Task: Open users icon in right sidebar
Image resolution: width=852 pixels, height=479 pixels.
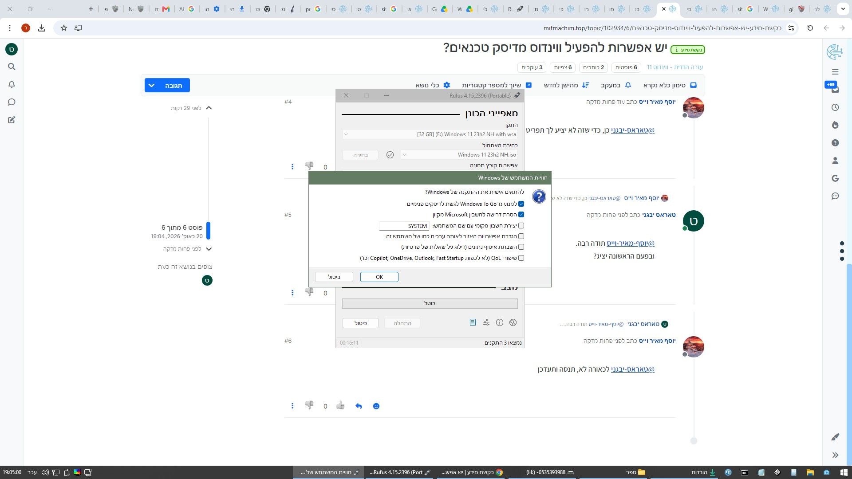Action: point(835,161)
